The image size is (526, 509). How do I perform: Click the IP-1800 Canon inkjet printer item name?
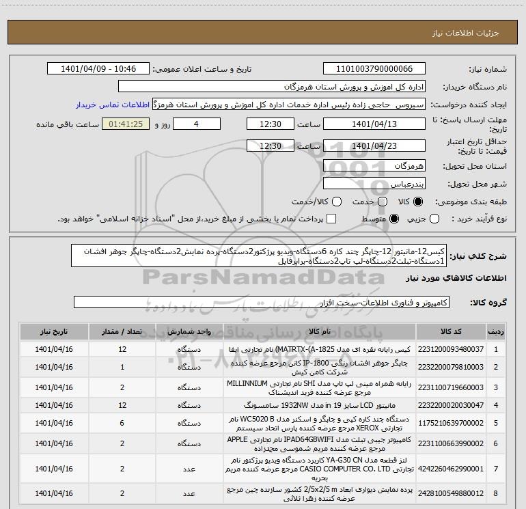[x=320, y=367]
